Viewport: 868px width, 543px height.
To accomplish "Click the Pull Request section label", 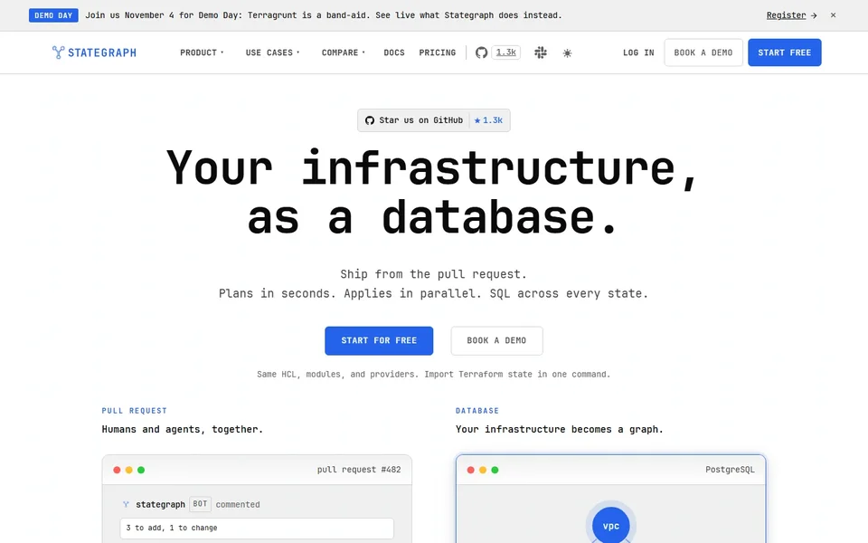I will (134, 411).
